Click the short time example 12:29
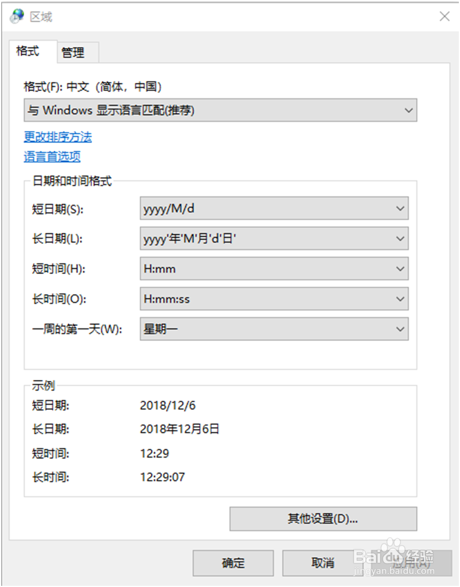The image size is (460, 587). [x=154, y=453]
